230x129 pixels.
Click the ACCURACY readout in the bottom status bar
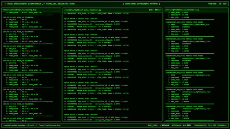coord(182,125)
